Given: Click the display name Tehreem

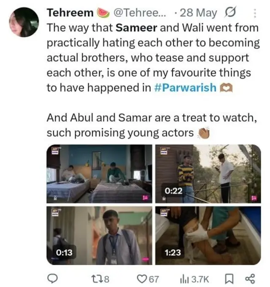Looking at the screenshot, I should [70, 13].
